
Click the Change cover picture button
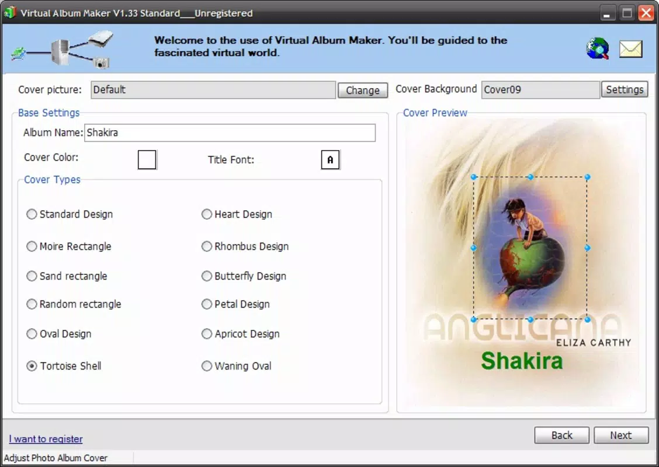coord(363,90)
